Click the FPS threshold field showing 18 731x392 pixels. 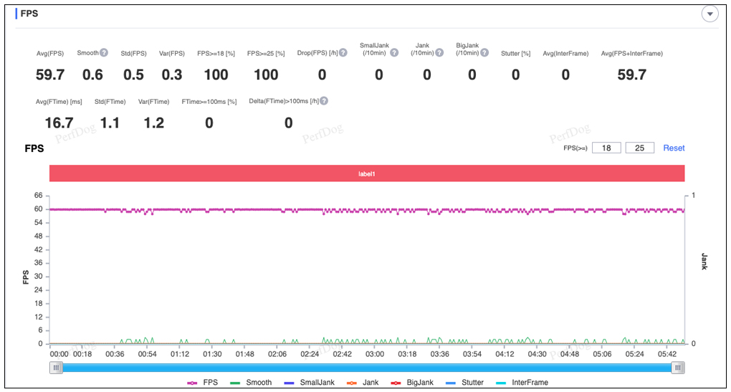tap(606, 148)
